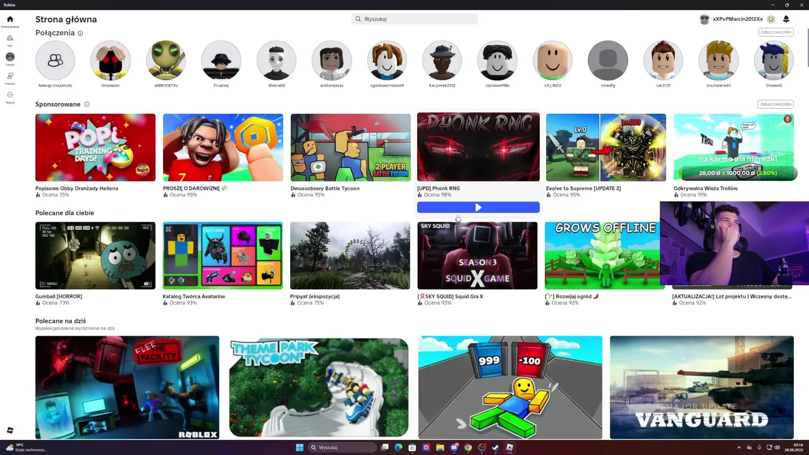Open the Awatar sidebar icon
Image resolution: width=809 pixels, height=455 pixels.
(x=9, y=57)
